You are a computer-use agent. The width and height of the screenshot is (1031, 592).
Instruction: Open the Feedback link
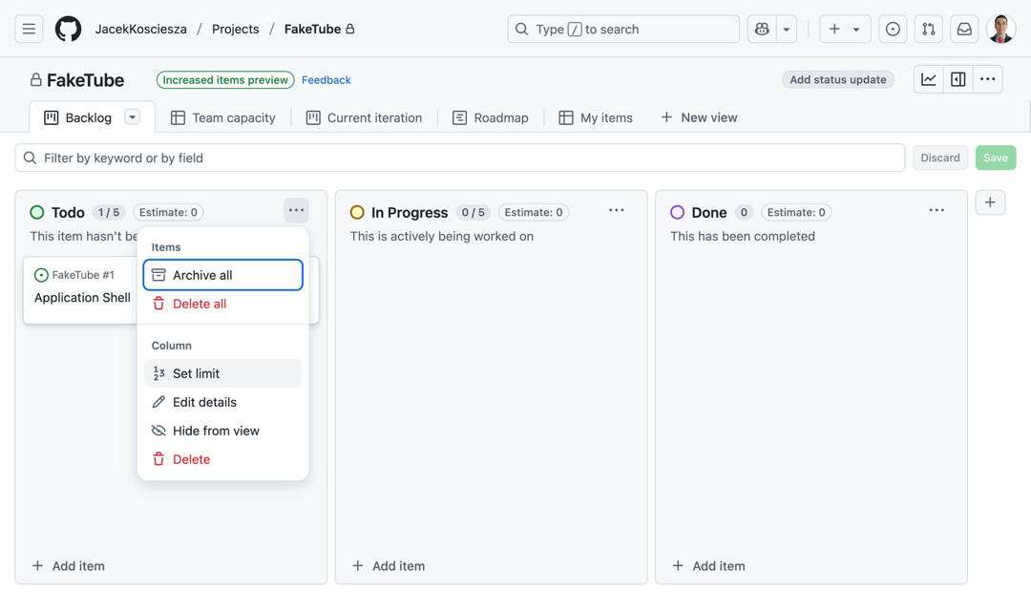tap(326, 79)
